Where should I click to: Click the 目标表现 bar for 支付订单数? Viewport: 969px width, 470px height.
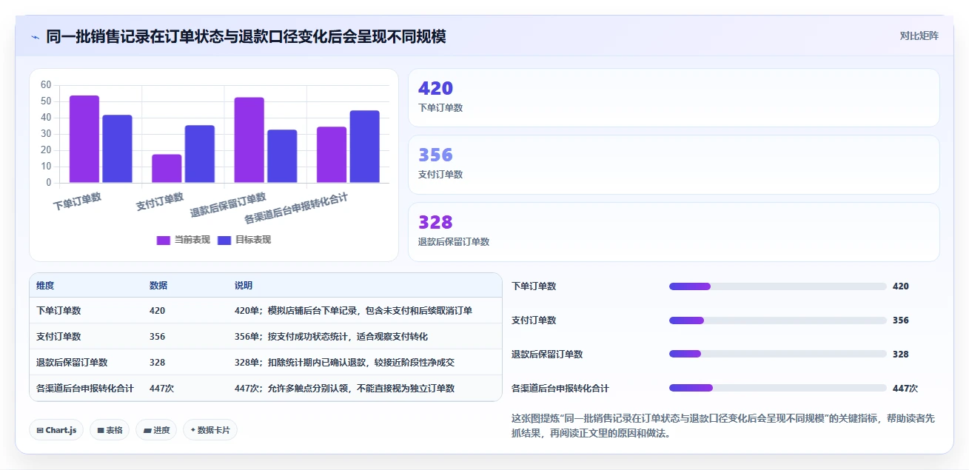point(200,154)
